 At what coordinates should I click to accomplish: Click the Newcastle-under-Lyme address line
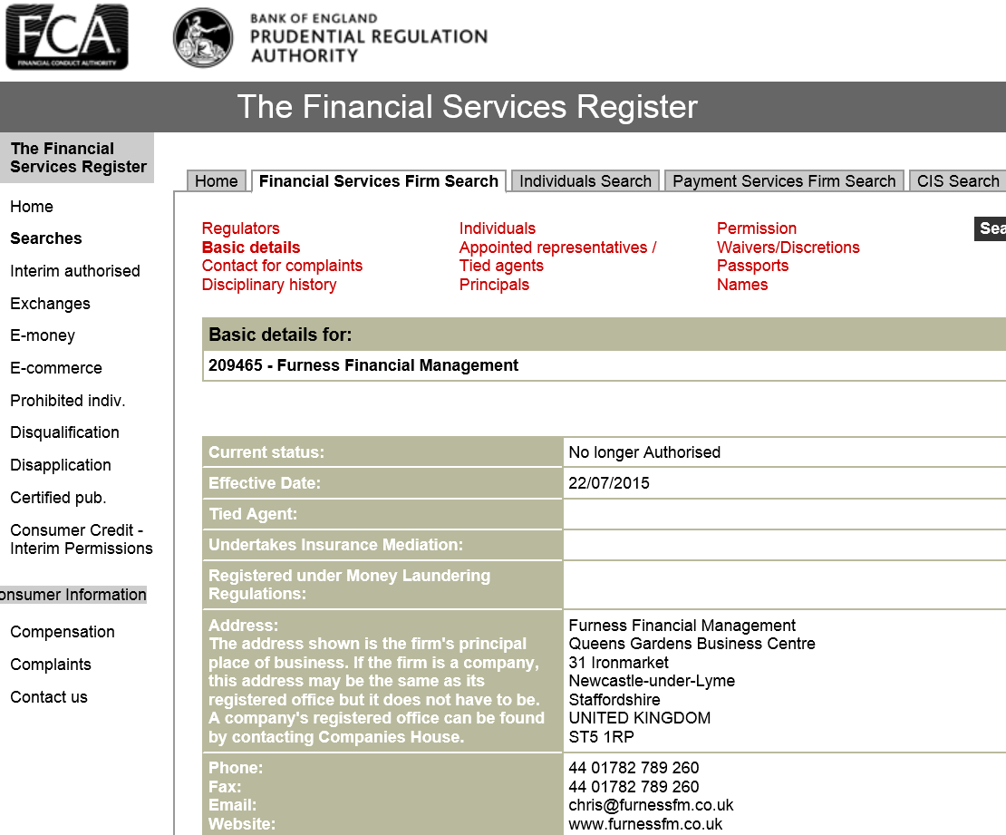click(x=652, y=681)
